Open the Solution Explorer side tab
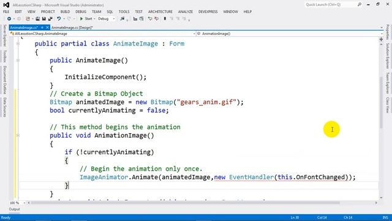The image size is (392, 221). [388, 56]
